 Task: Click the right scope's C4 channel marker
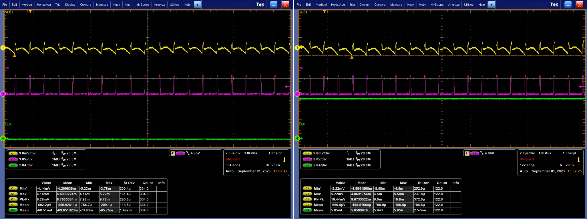(297, 138)
